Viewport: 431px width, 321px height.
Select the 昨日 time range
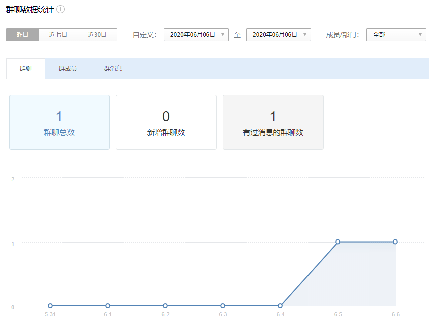point(22,35)
